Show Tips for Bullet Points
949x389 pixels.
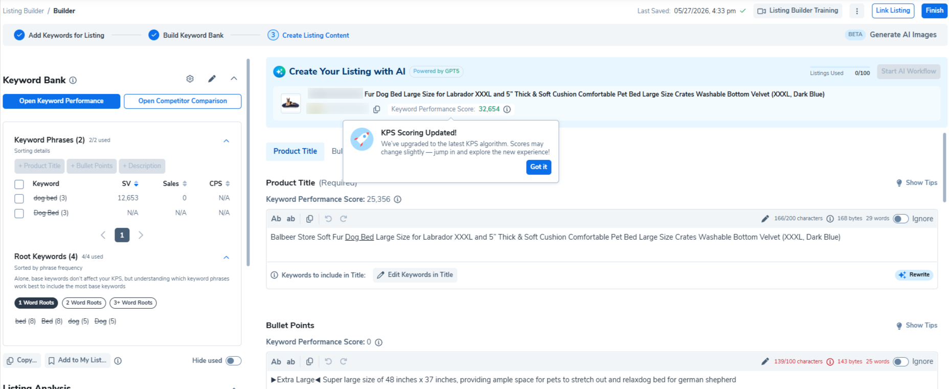tap(917, 326)
